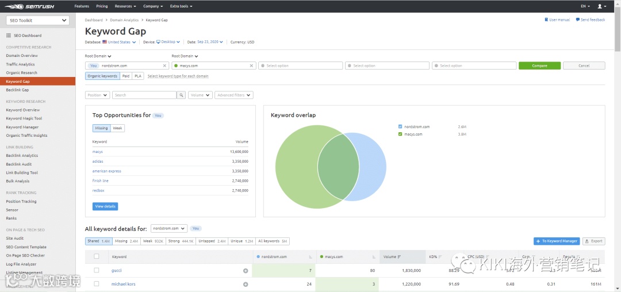Switch to Unique 1.2M tab
Image resolution: width=621 pixels, height=292 pixels.
pyautogui.click(x=241, y=241)
